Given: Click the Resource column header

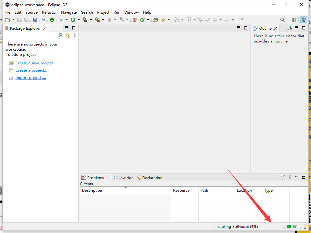Looking at the screenshot, I should pyautogui.click(x=185, y=191).
